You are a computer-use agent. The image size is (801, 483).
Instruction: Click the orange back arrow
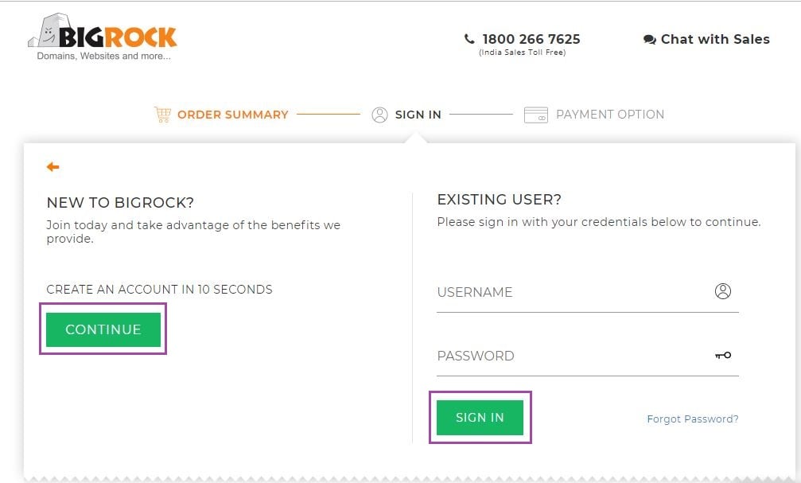click(52, 167)
